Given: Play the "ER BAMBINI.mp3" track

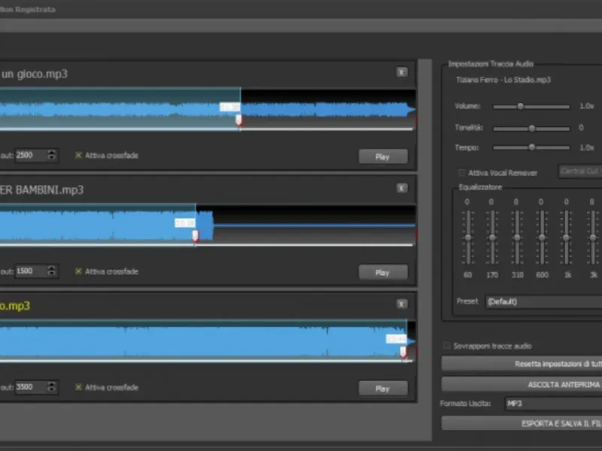Looking at the screenshot, I should tap(383, 272).
